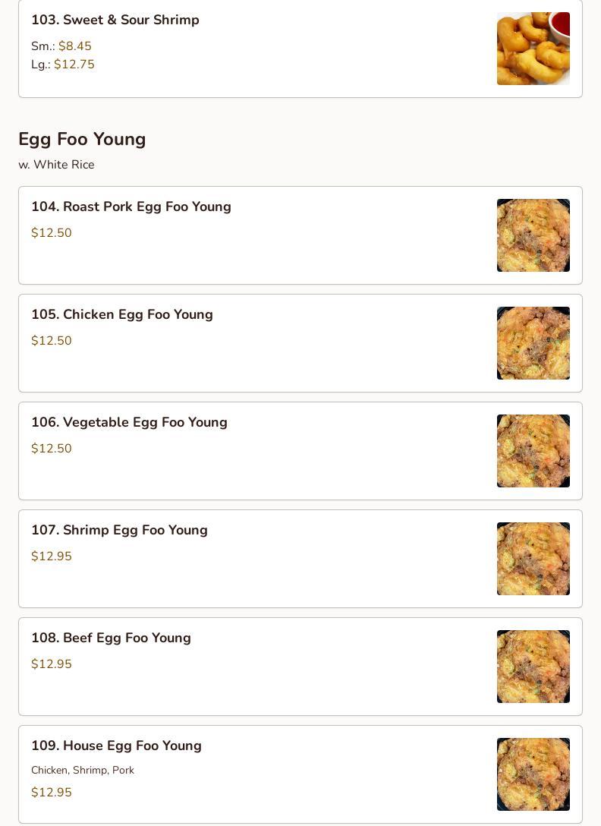Screen dimensions: 601x826
Task: Click the $12.95 price under Beef item
Action: [x=52, y=664]
